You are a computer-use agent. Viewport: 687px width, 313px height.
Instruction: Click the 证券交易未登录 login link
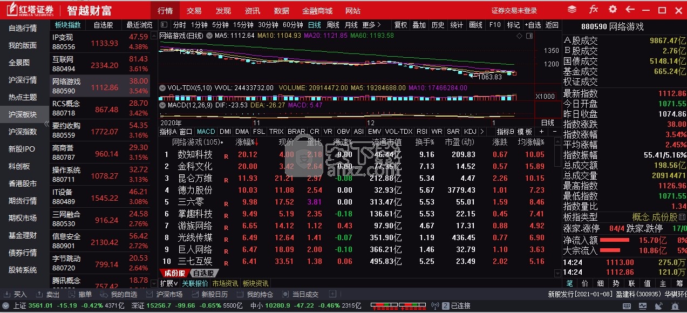[515, 10]
